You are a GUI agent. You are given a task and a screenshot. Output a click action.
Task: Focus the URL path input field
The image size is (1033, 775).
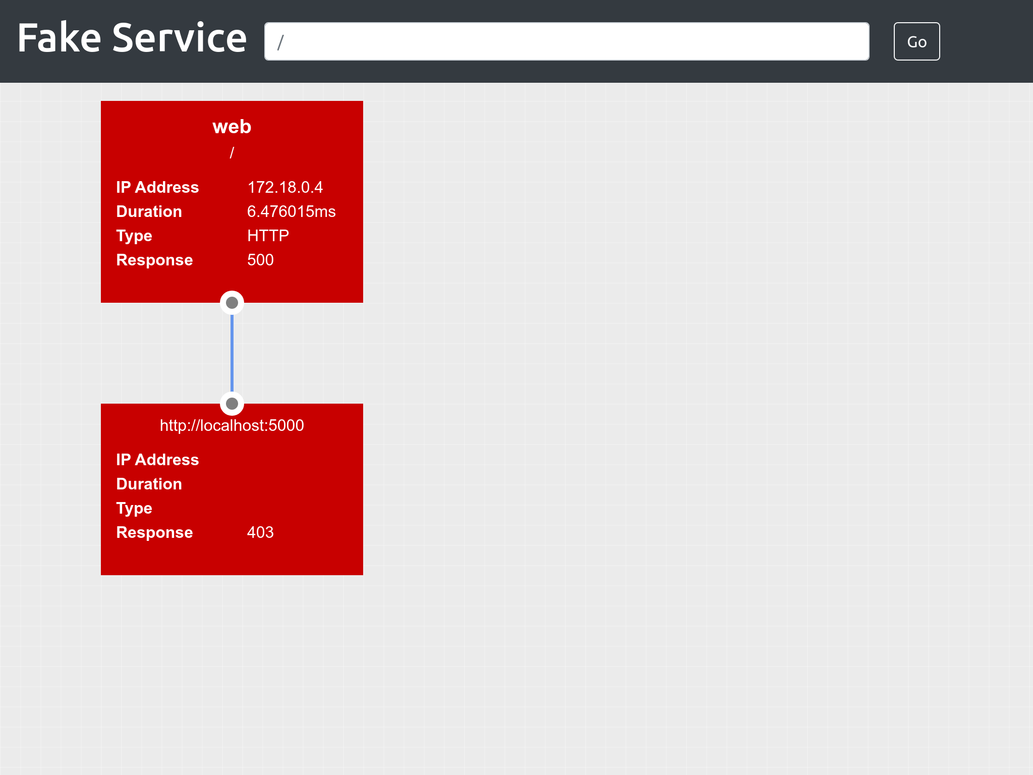[566, 41]
